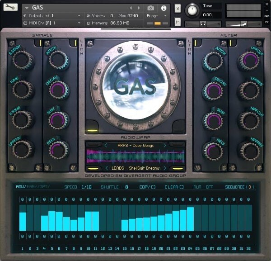The height and width of the screenshot is (261, 271).
Task: Click sequencer step 24 bar
Action: click(x=190, y=218)
